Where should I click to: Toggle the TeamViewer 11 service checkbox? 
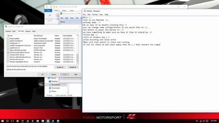8,43
